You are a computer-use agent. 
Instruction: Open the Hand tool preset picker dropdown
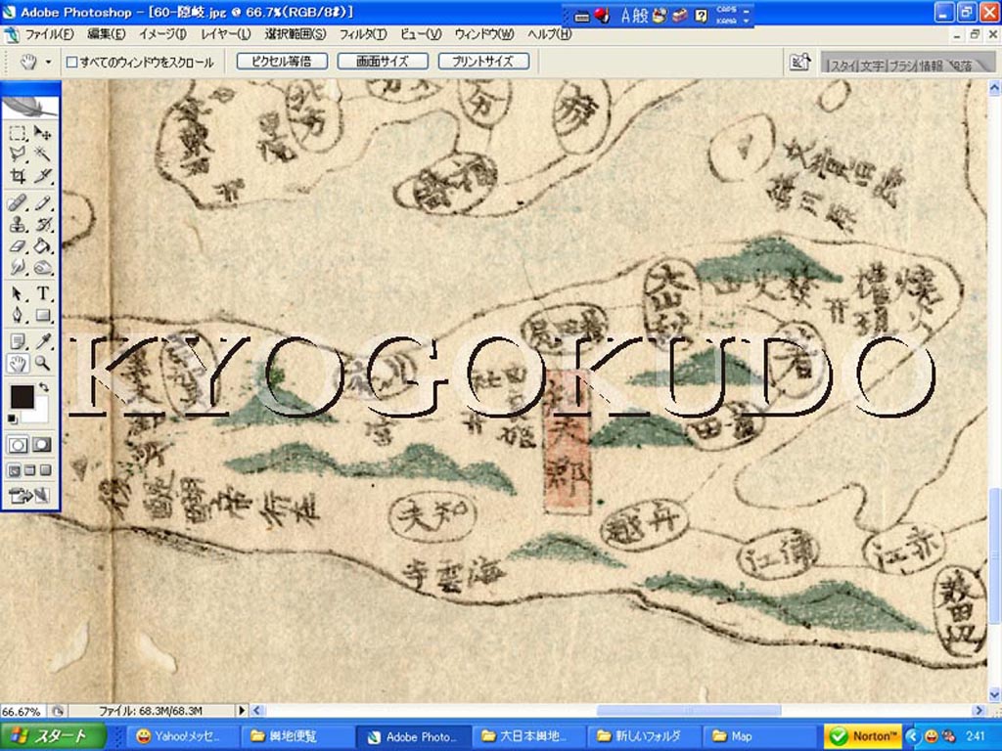(49, 62)
